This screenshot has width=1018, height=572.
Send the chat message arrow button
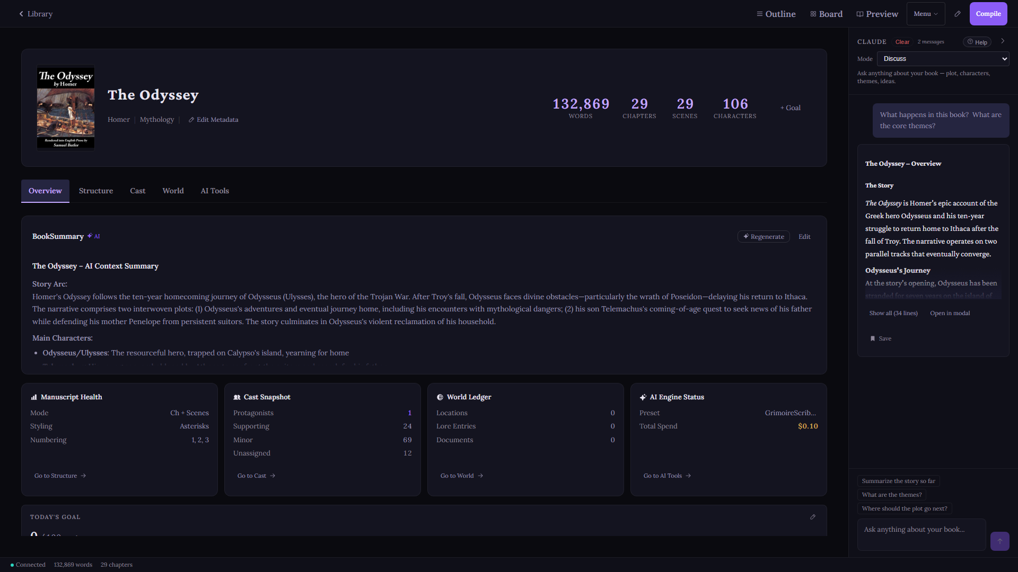(x=999, y=541)
